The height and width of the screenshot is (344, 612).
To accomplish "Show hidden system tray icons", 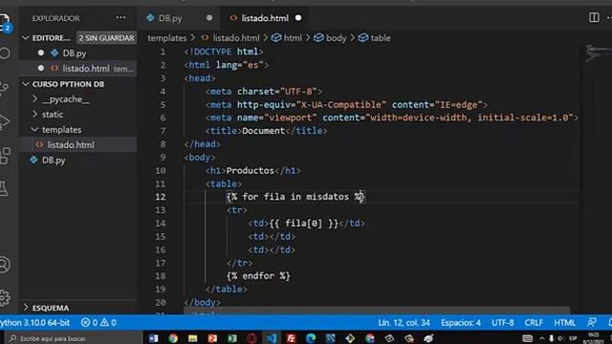I will point(542,338).
